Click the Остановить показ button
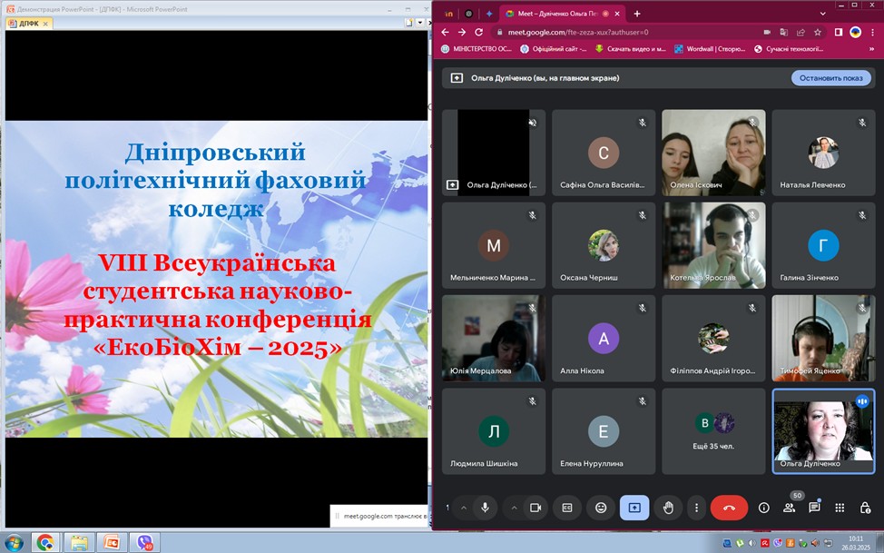 tap(830, 78)
